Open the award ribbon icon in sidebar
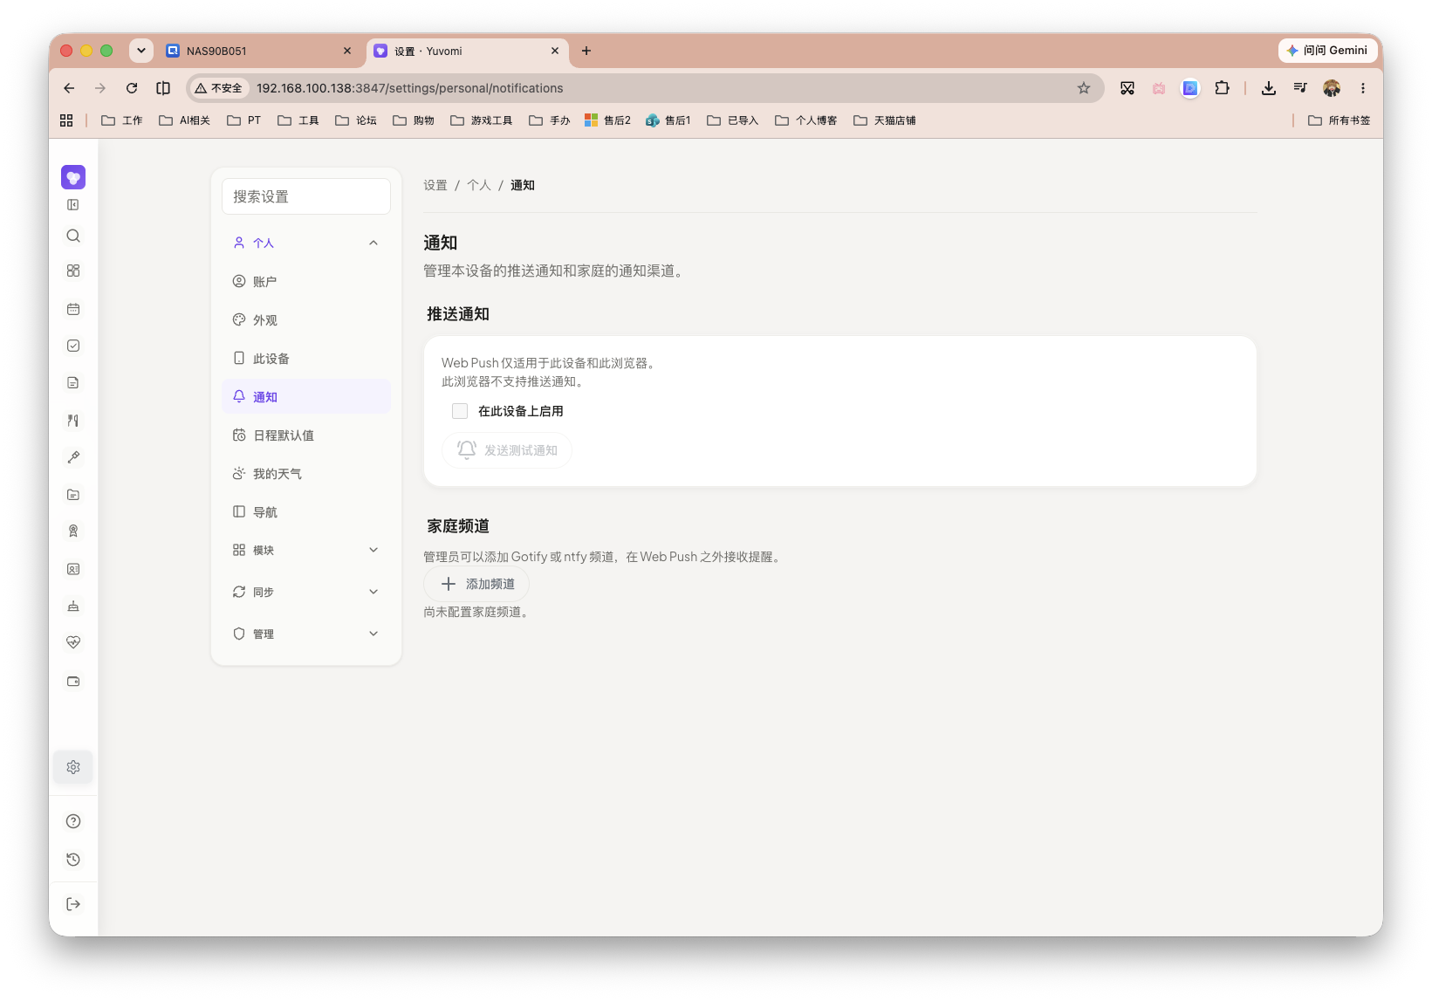 pos(73,531)
